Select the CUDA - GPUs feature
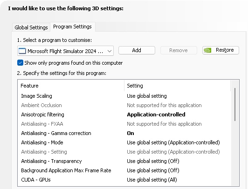Viewport: 248px width, 189px height. pos(36,180)
